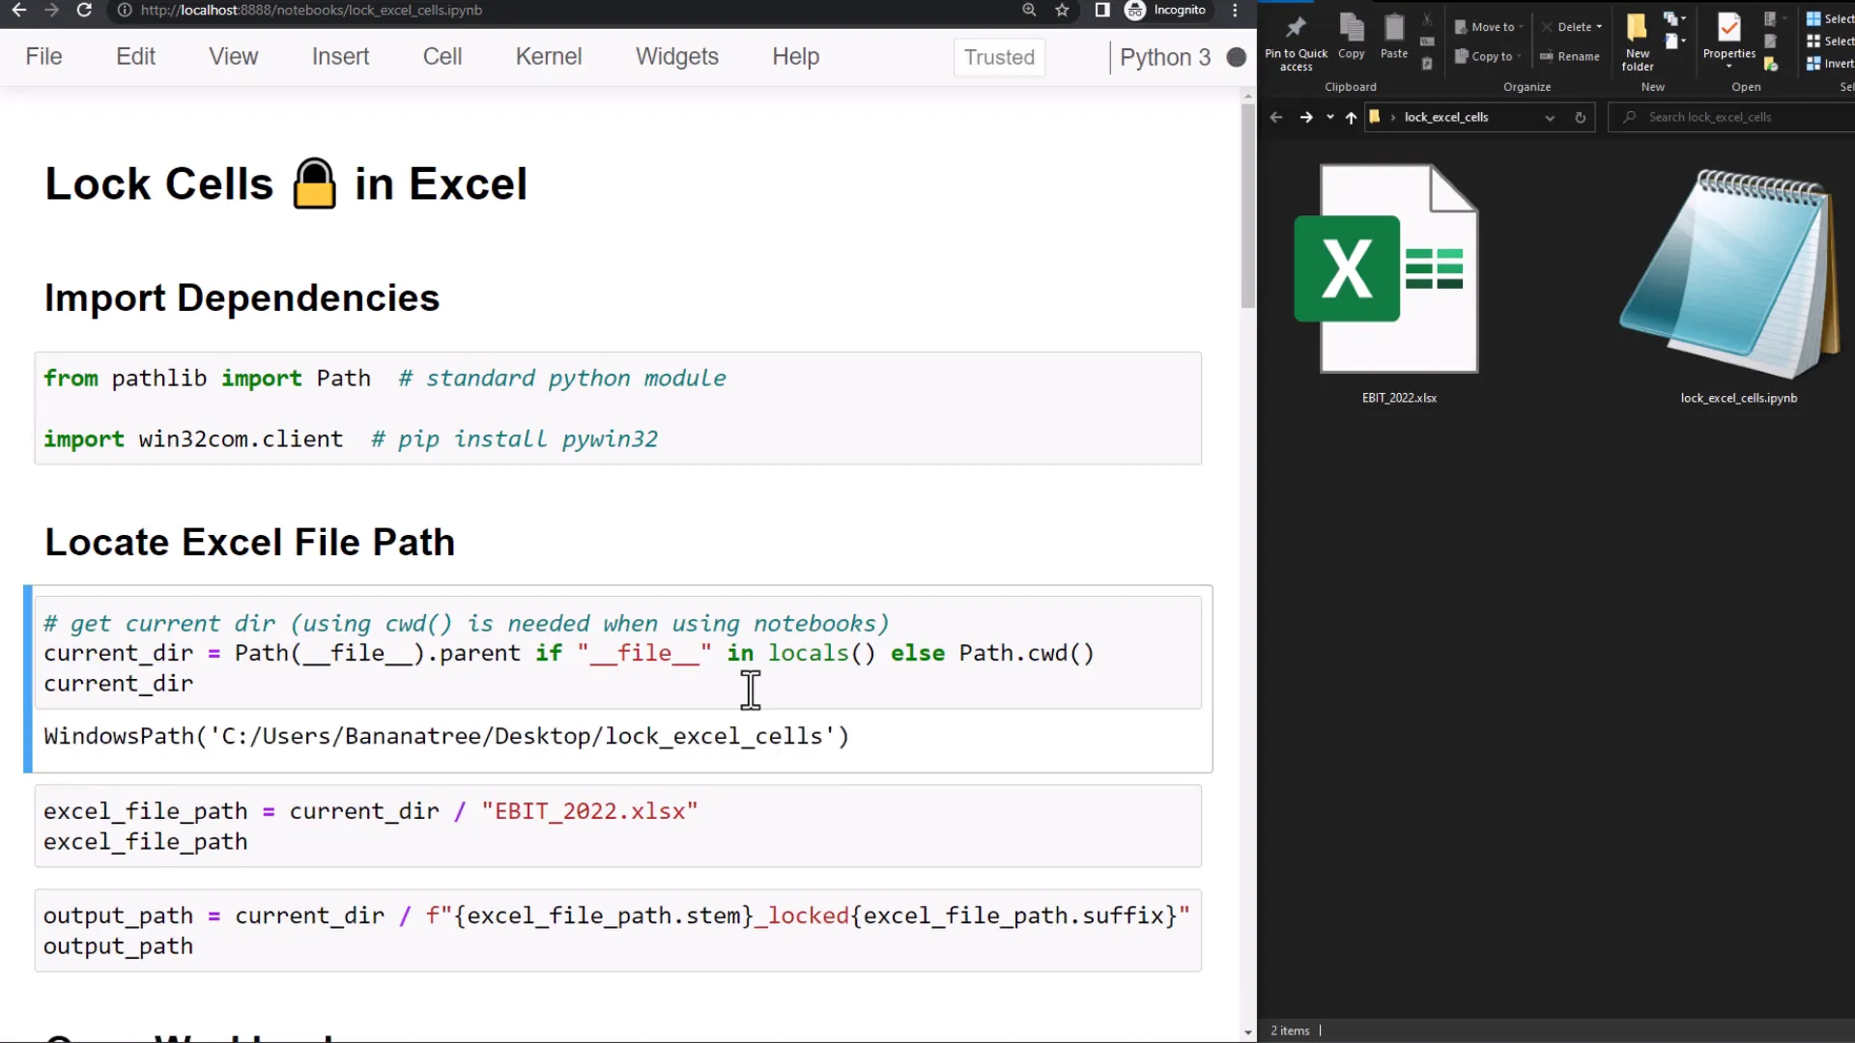Open the Jupyter File menu
This screenshot has width=1855, height=1043.
[x=43, y=57]
